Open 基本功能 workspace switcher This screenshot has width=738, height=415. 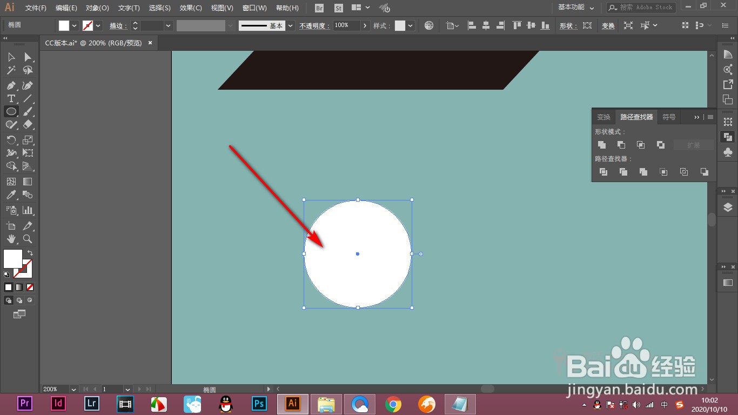click(576, 8)
